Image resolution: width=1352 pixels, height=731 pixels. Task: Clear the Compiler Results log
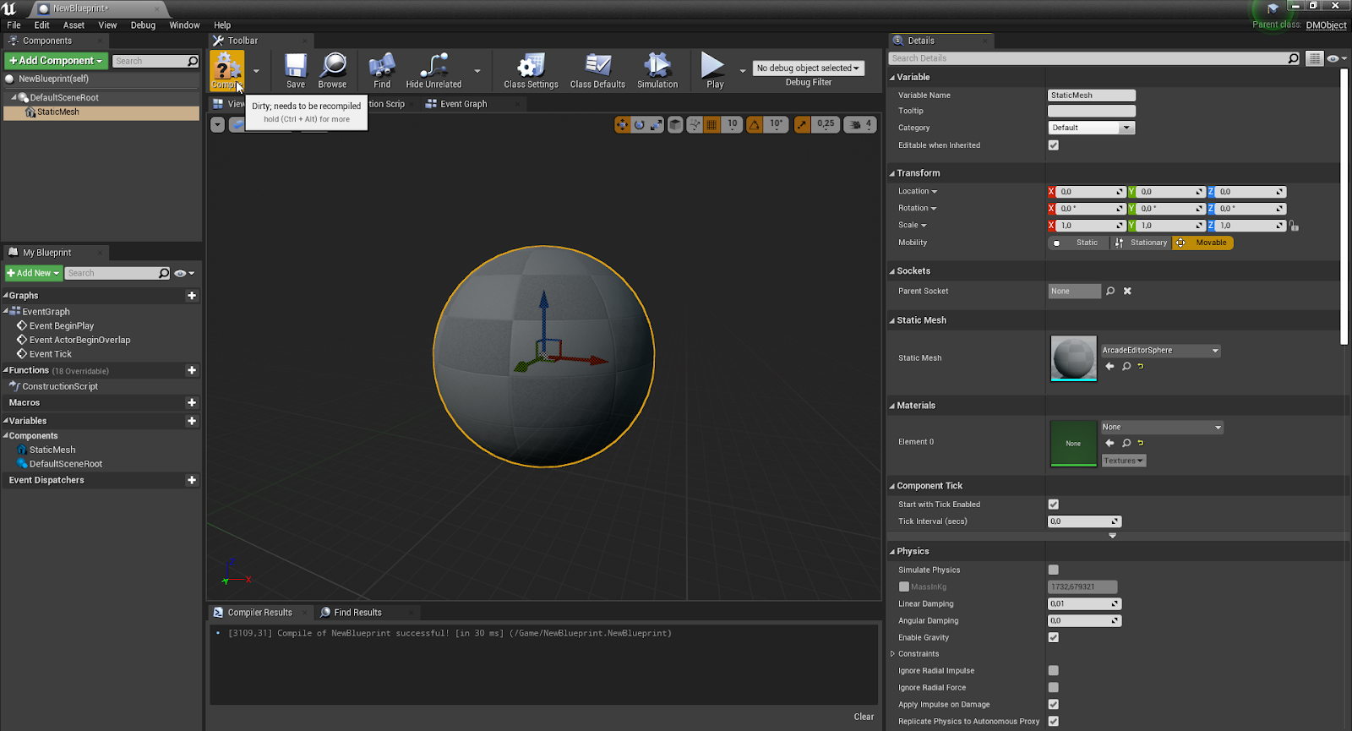click(864, 717)
